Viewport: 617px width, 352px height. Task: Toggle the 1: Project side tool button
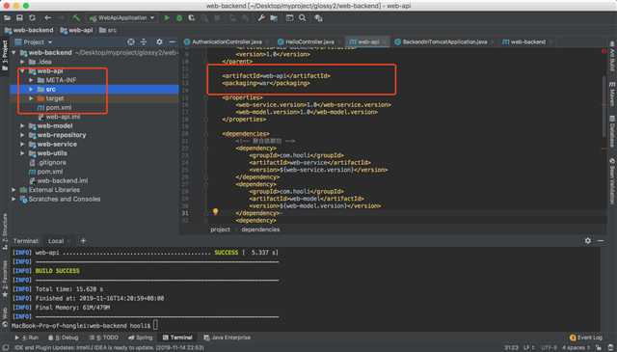click(x=5, y=56)
